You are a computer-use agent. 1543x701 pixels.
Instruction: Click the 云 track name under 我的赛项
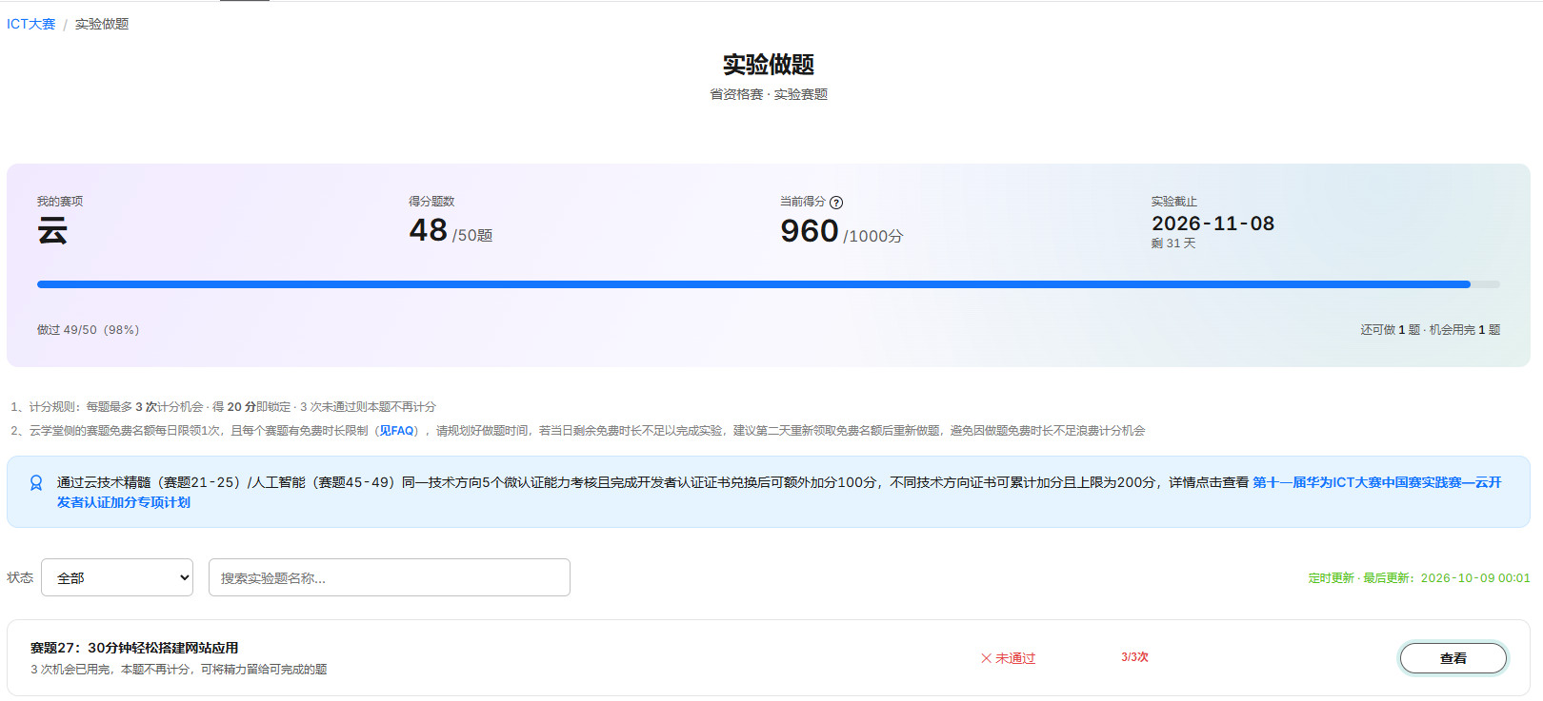[52, 230]
